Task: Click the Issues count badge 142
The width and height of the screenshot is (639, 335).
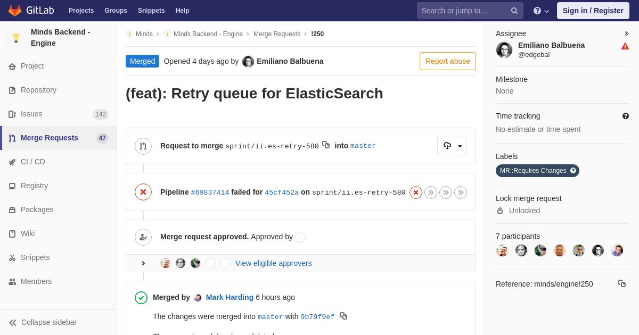Action: 101,114
